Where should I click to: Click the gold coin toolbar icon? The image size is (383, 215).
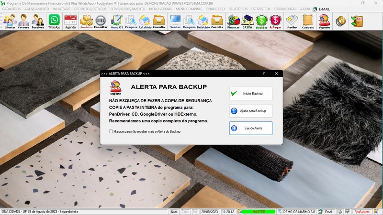coord(340,21)
